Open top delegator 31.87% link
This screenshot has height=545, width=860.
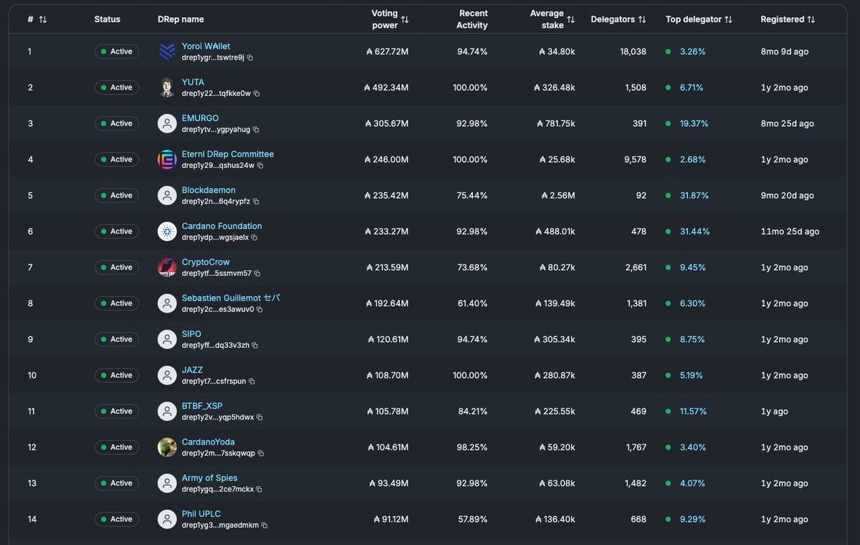tap(694, 195)
